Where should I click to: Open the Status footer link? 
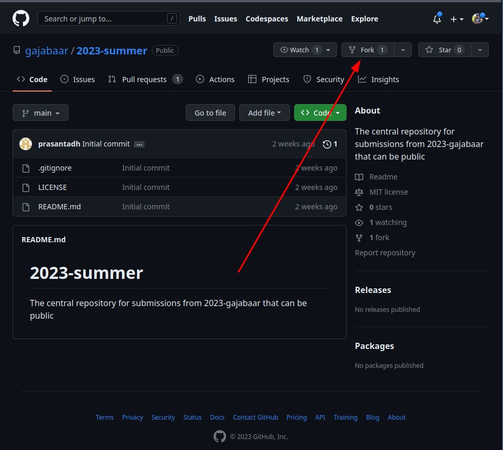click(x=193, y=417)
